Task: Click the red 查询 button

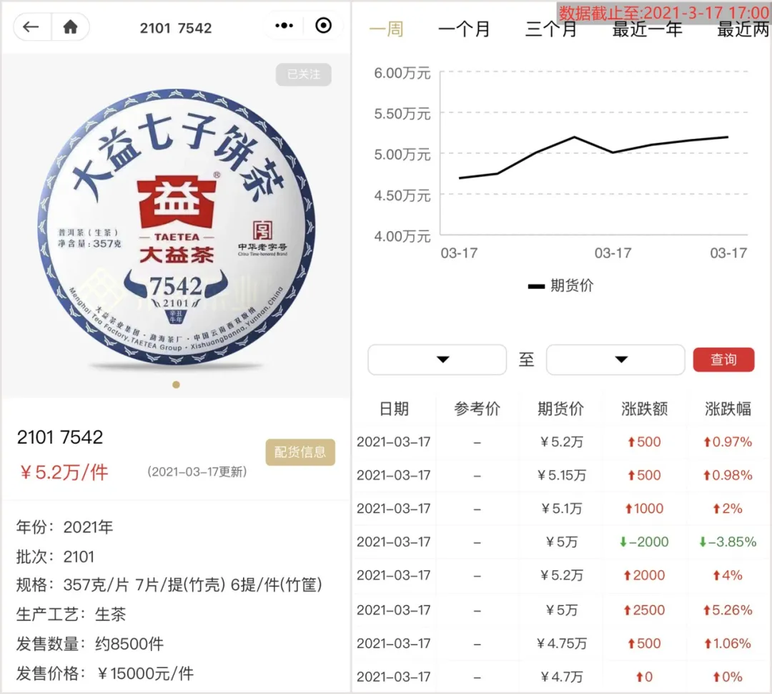Action: 723,359
